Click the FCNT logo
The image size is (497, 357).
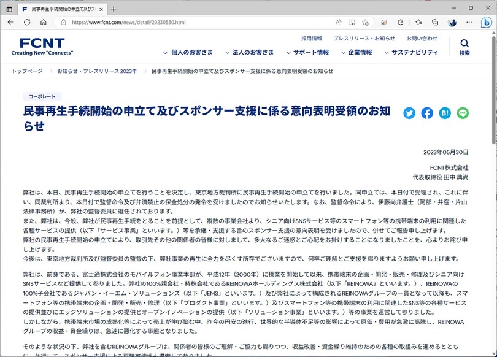click(42, 47)
